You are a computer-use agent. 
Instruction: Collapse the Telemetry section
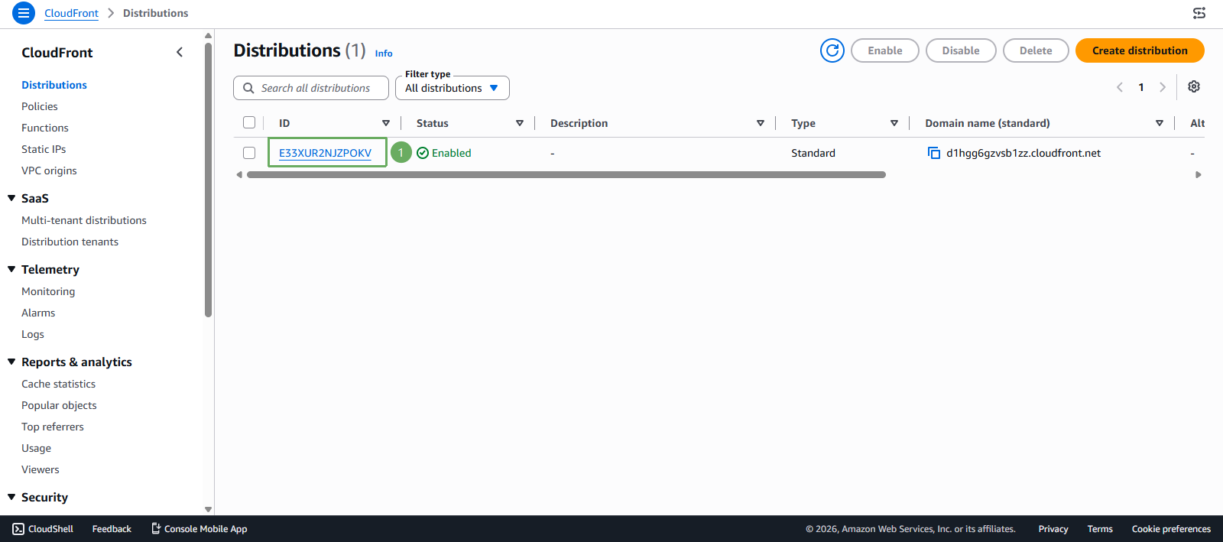pyautogui.click(x=11, y=269)
